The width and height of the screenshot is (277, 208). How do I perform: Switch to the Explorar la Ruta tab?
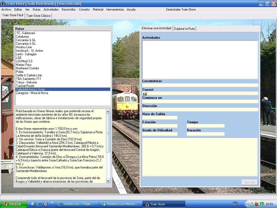pos(184,29)
